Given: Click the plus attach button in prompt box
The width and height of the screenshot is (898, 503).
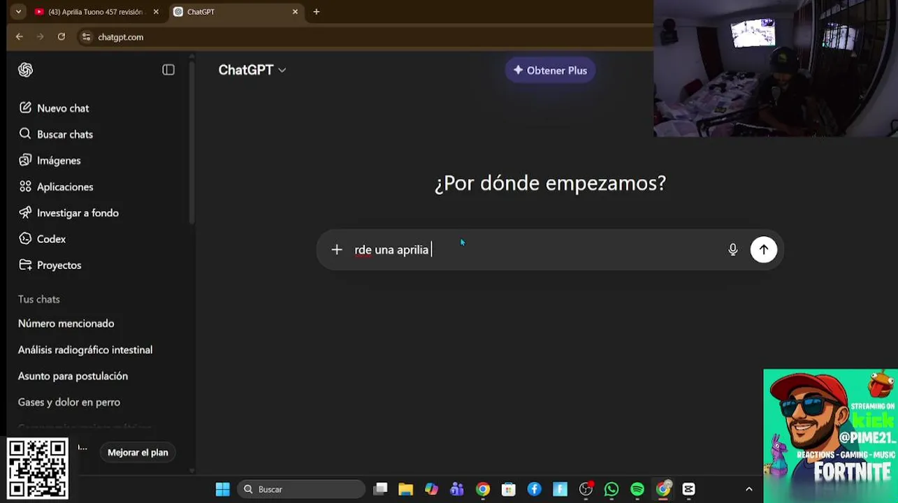Looking at the screenshot, I should click(337, 249).
